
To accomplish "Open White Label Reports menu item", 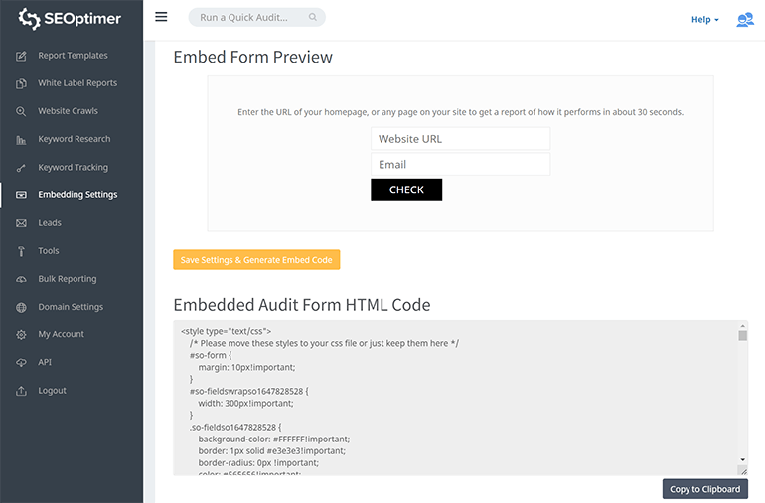I will [x=77, y=83].
